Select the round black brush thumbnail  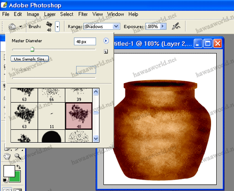tap(51, 137)
